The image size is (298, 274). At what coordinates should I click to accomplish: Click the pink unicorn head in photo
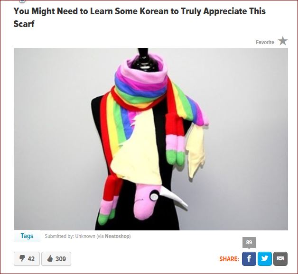(x=146, y=202)
